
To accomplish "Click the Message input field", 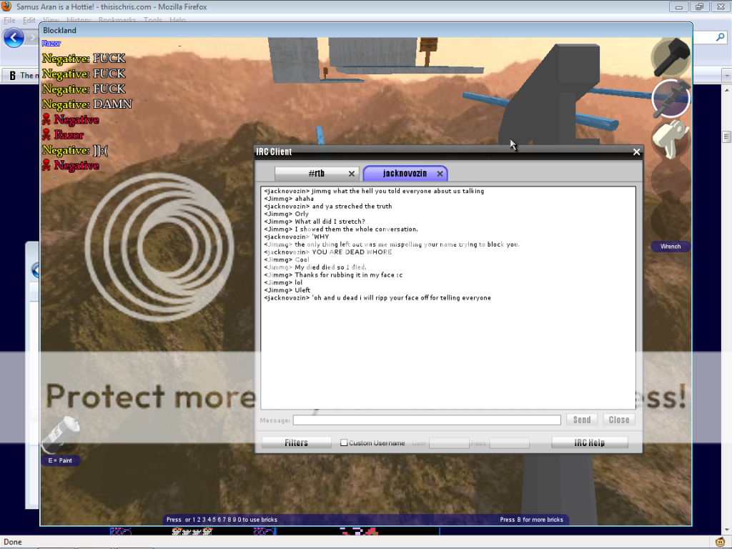I will [427, 420].
